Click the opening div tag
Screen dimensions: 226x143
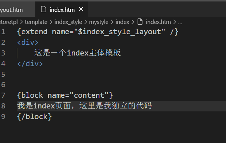coord(28,43)
